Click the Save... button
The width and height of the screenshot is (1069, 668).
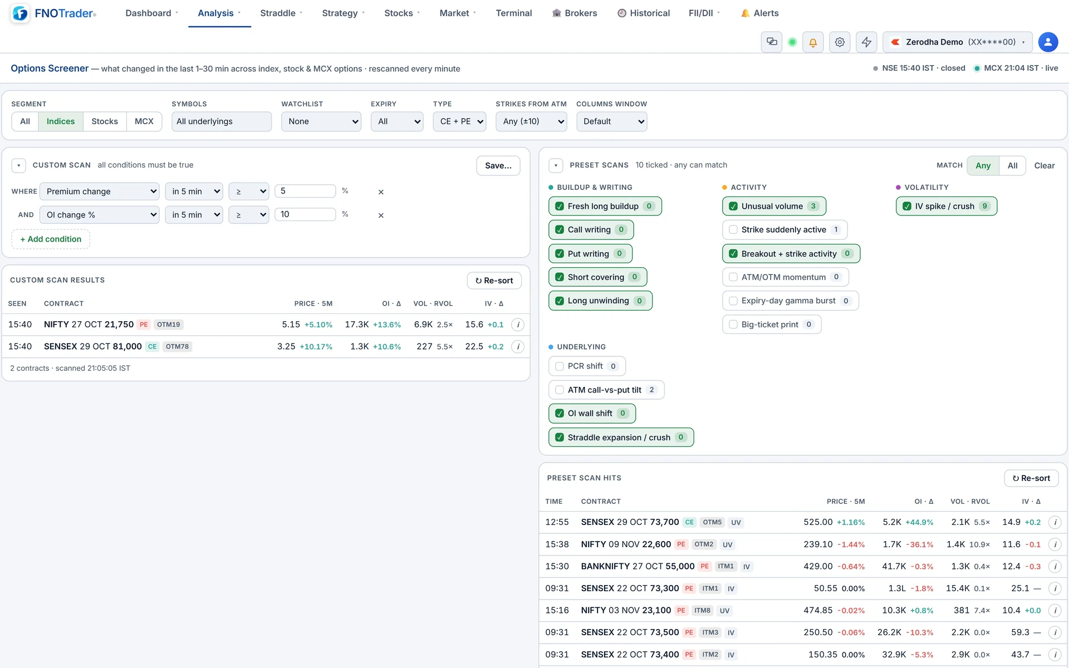click(498, 165)
